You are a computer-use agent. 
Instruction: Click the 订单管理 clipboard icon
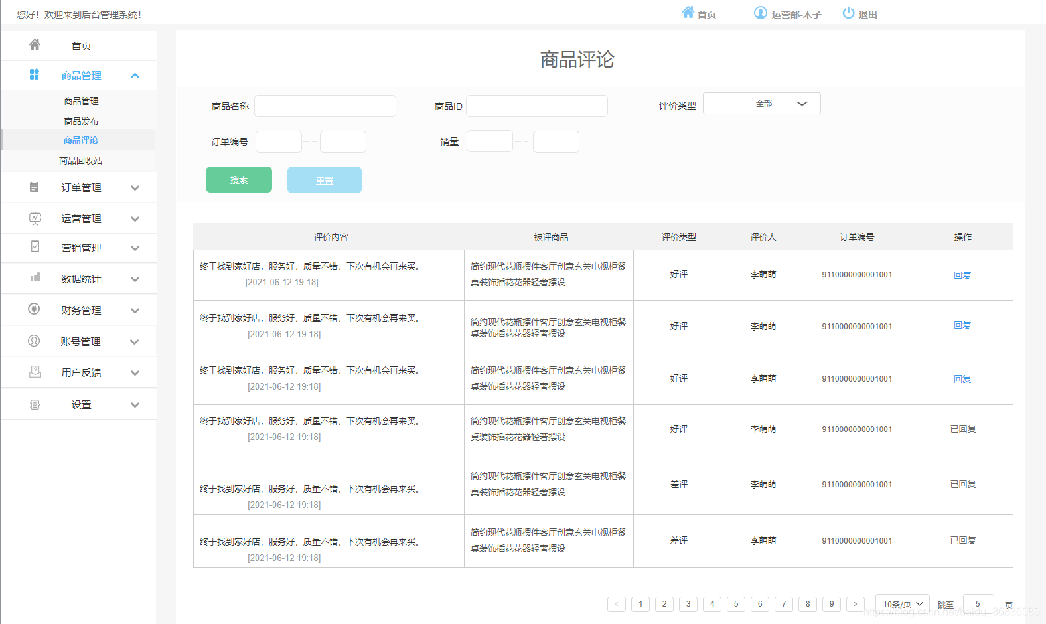click(x=35, y=187)
